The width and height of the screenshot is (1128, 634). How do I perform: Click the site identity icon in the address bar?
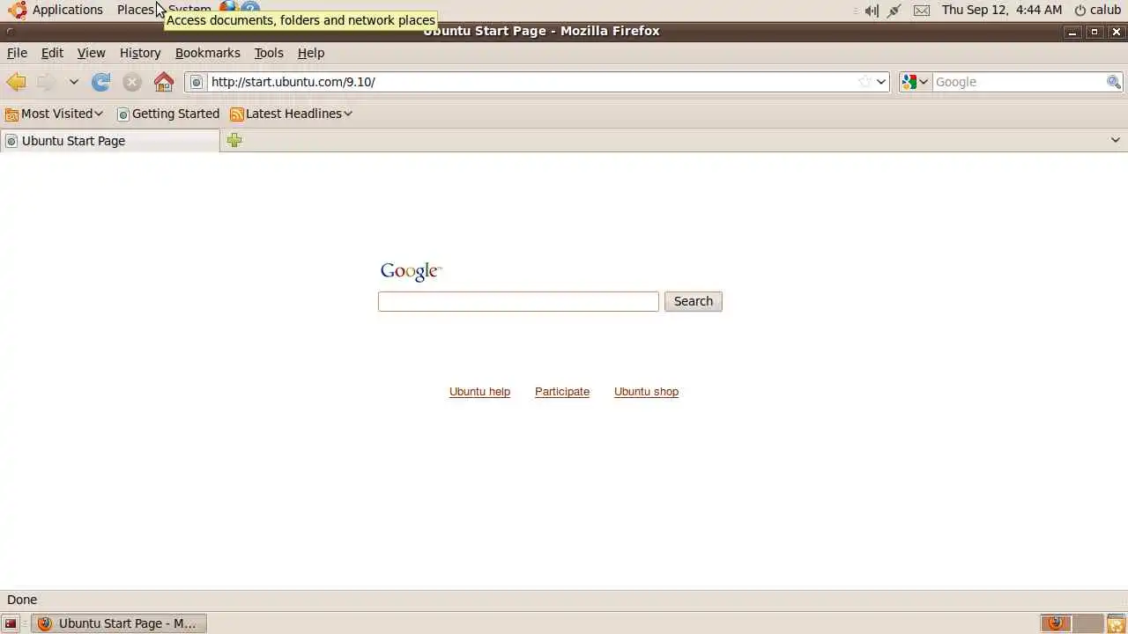point(197,82)
